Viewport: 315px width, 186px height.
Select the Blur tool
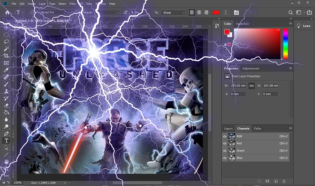tap(6, 120)
